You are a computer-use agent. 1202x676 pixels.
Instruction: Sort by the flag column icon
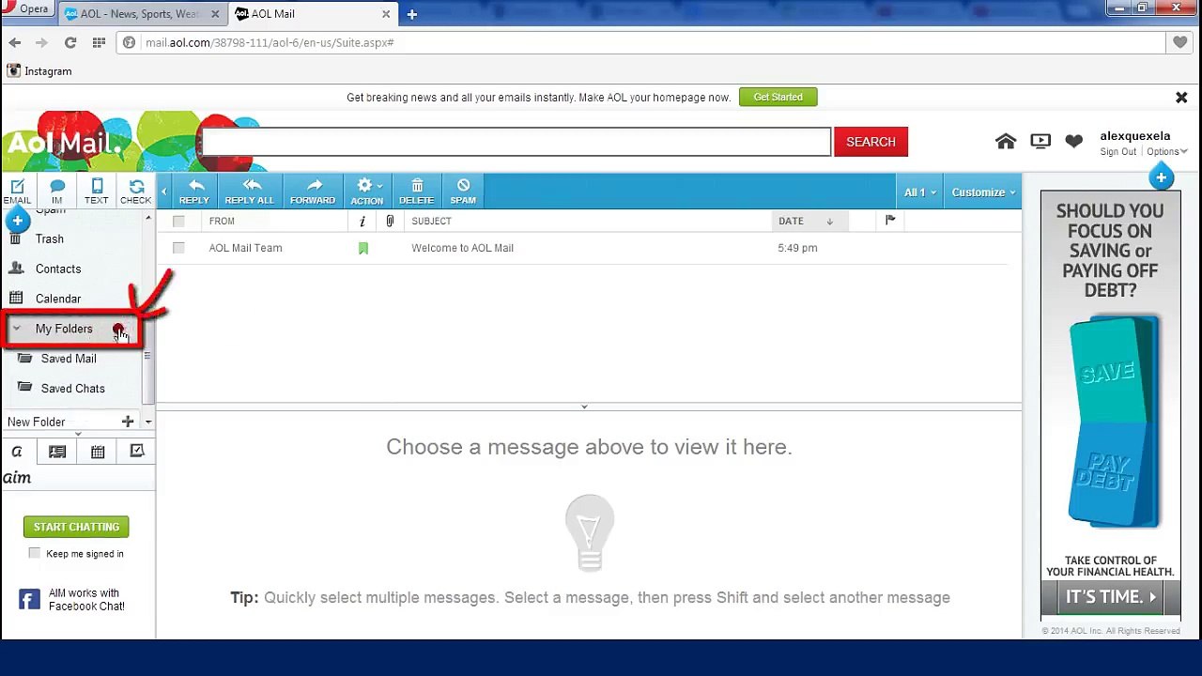890,221
